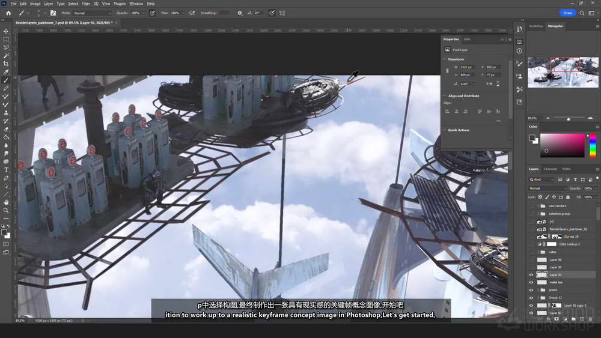Create new group folder icon in Layers

pyautogui.click(x=573, y=319)
